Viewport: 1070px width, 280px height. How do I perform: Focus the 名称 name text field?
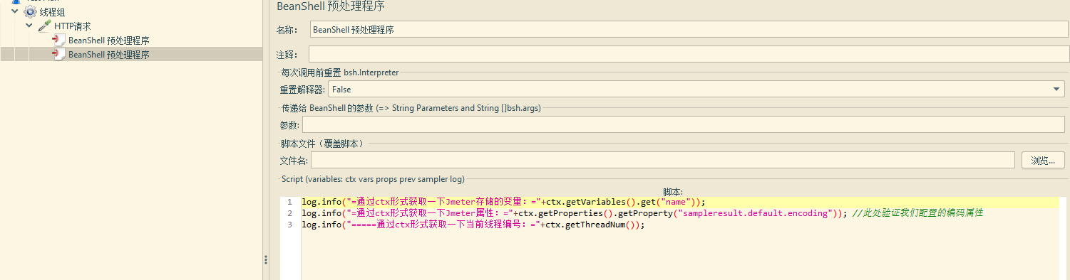coord(689,30)
